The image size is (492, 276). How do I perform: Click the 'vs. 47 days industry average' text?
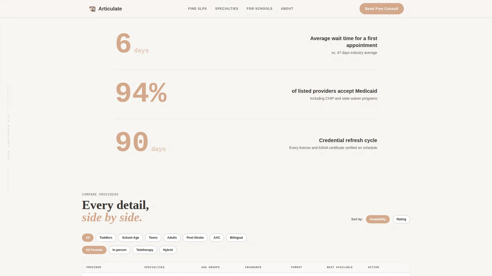click(354, 53)
